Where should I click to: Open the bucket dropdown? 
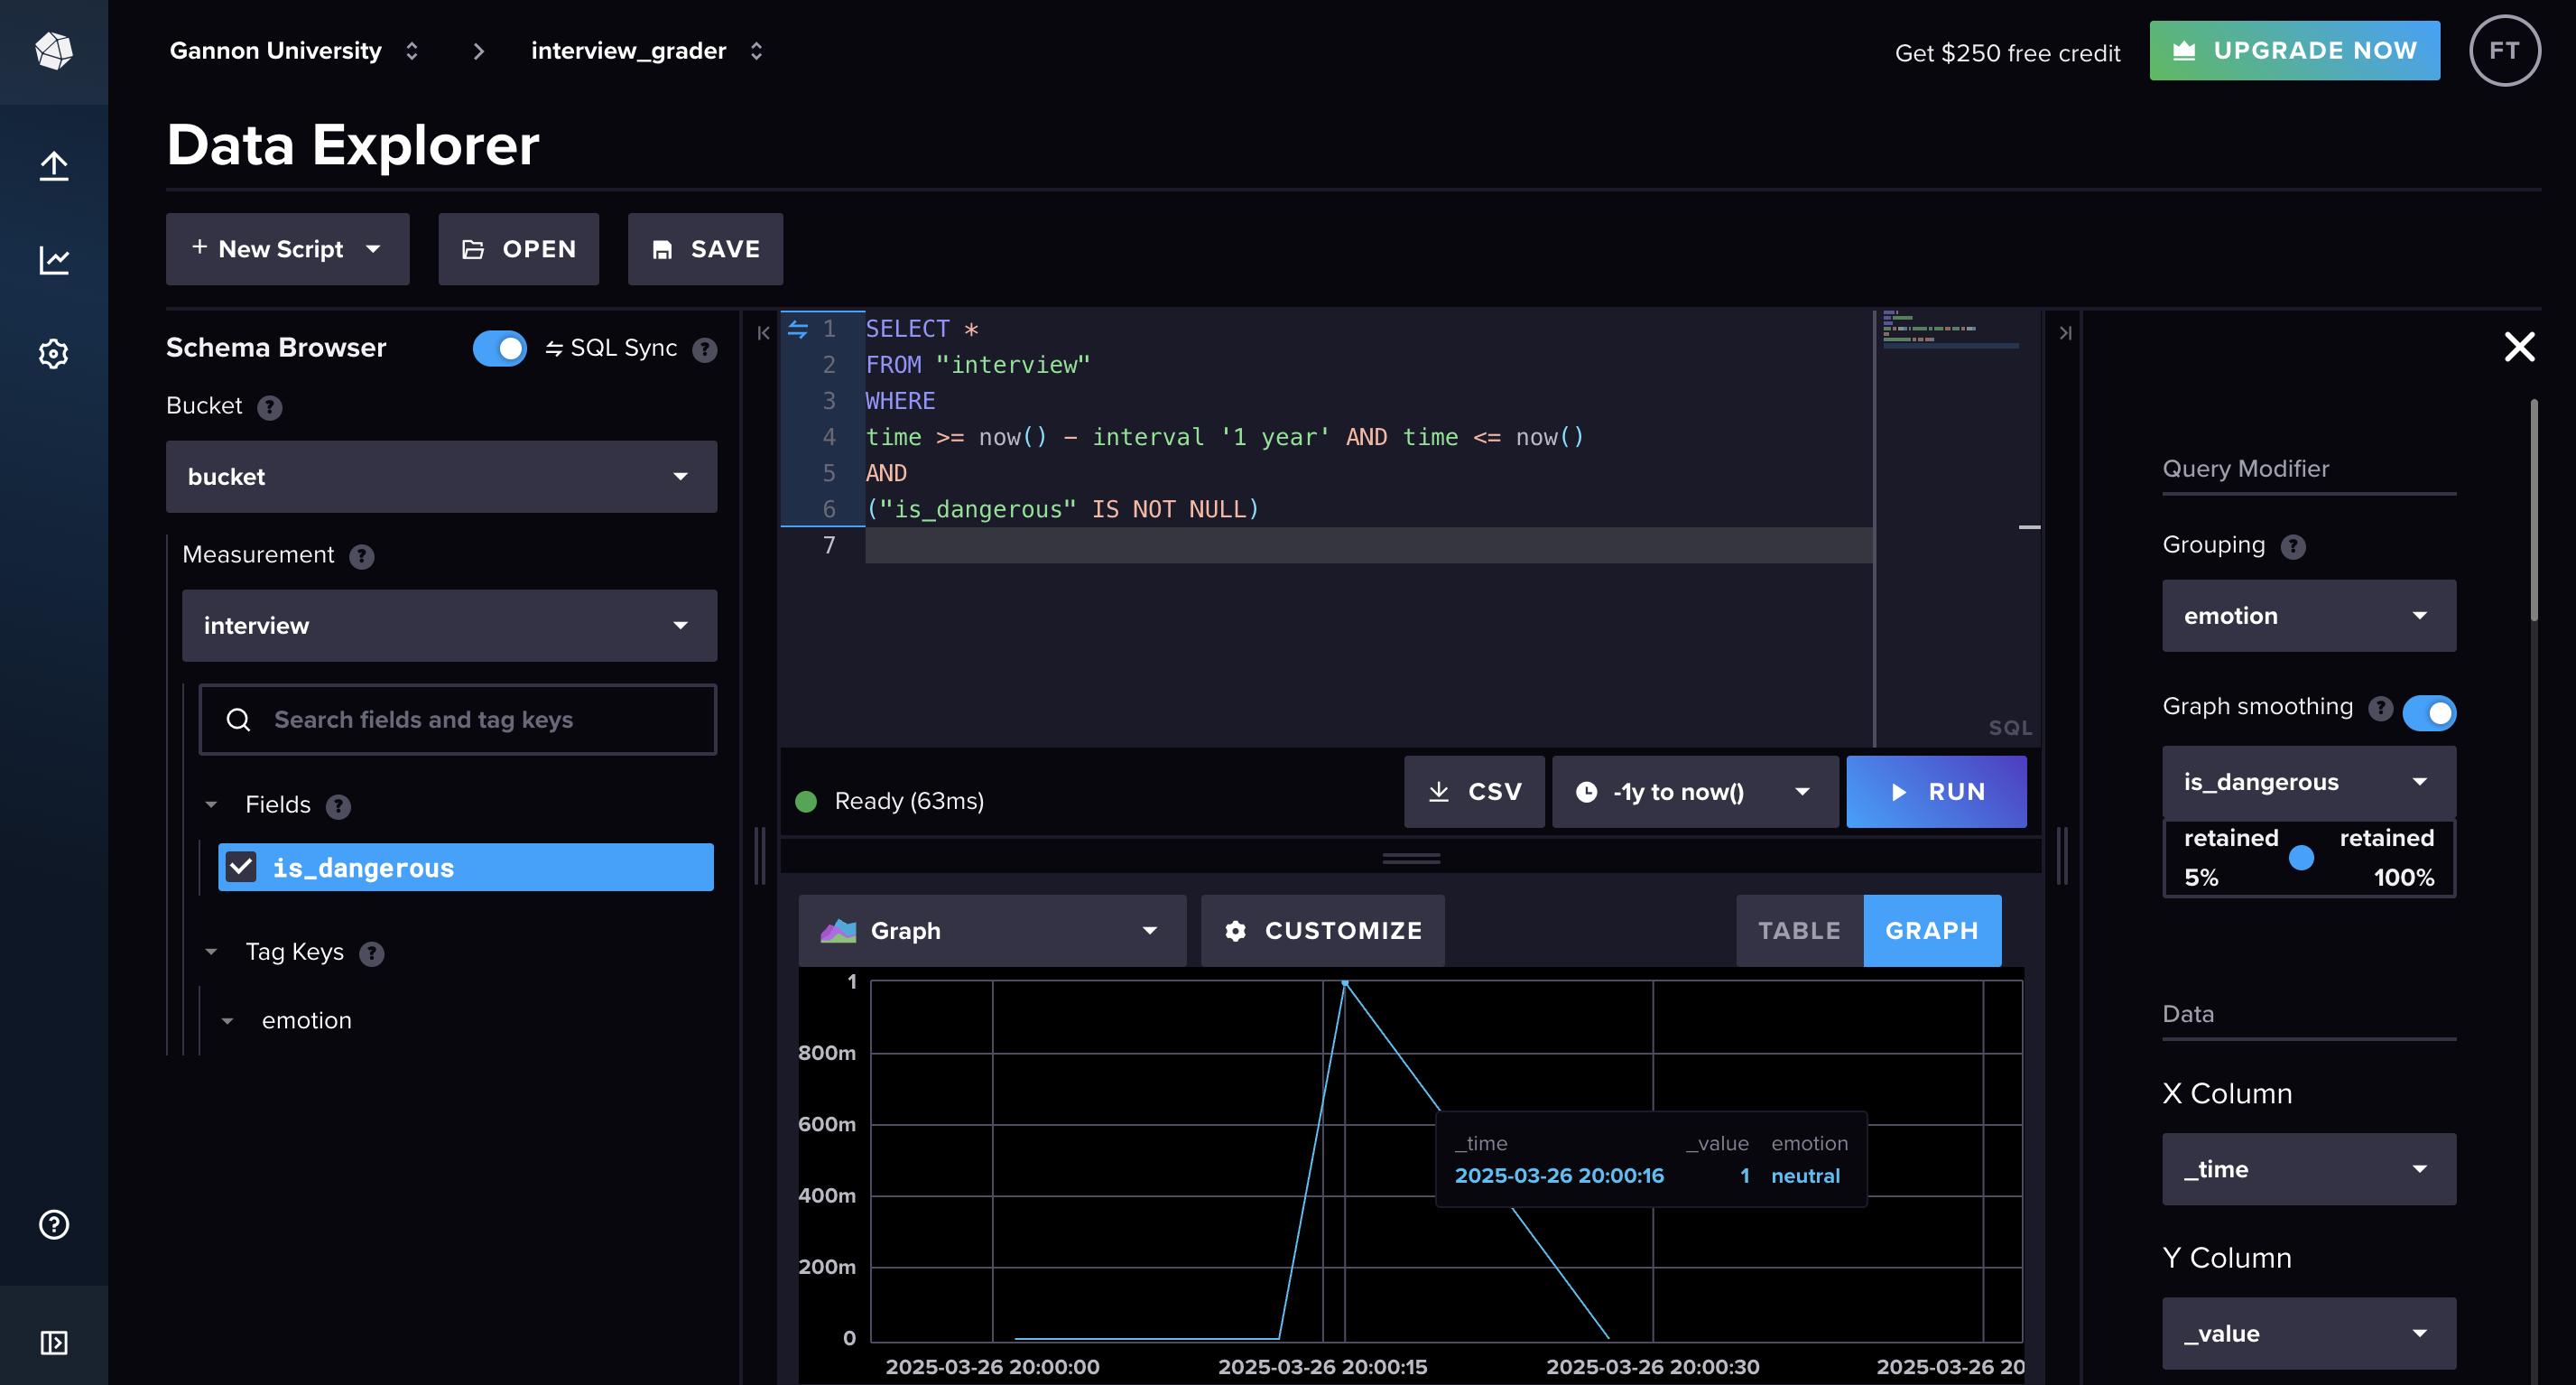[441, 477]
